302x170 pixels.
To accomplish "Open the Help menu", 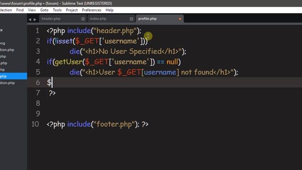I will 109,10.
